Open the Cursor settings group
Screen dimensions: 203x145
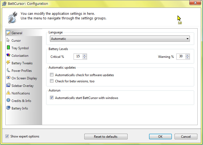[24, 40]
